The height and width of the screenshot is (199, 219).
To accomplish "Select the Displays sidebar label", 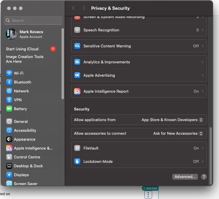I will (21, 175).
